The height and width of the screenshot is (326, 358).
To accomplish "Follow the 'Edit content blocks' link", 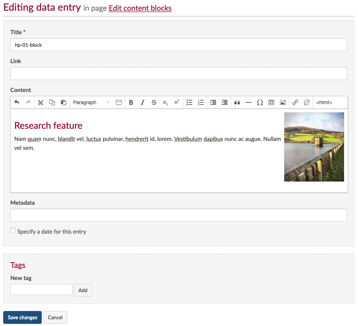I will pyautogui.click(x=140, y=8).
